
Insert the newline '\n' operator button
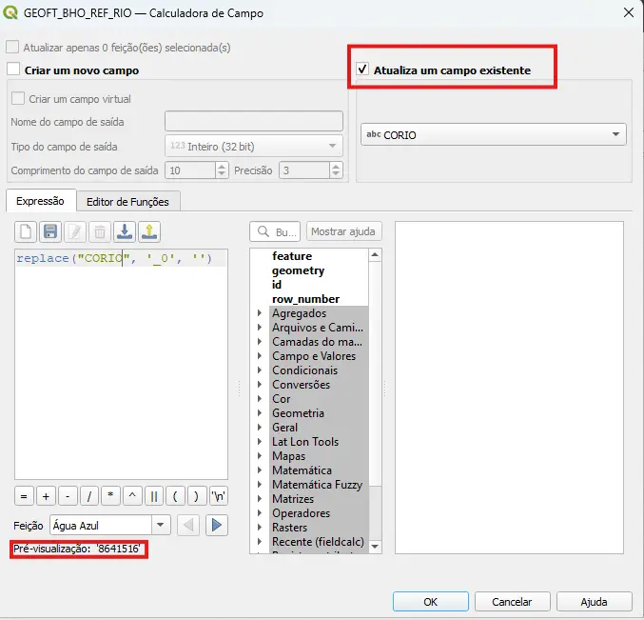pos(218,496)
